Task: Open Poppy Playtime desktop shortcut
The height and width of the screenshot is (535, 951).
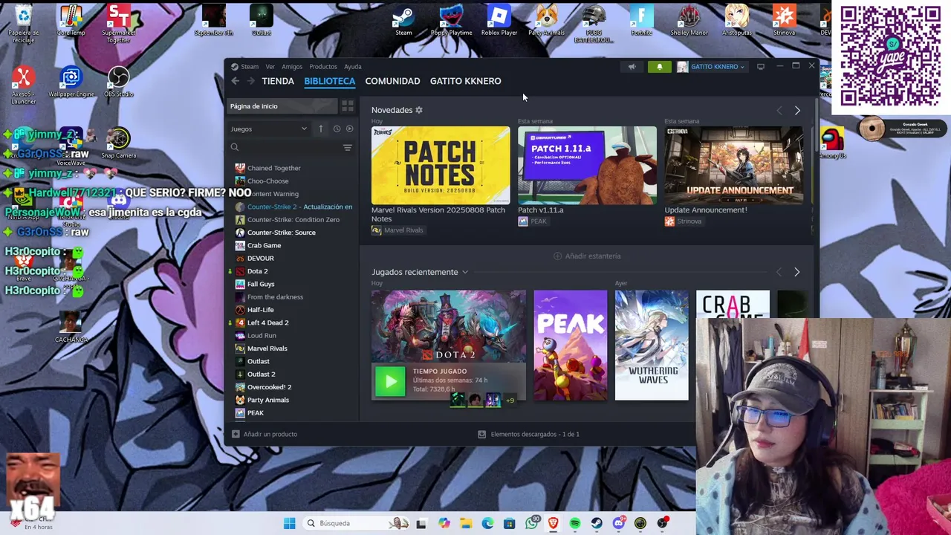Action: pyautogui.click(x=451, y=20)
